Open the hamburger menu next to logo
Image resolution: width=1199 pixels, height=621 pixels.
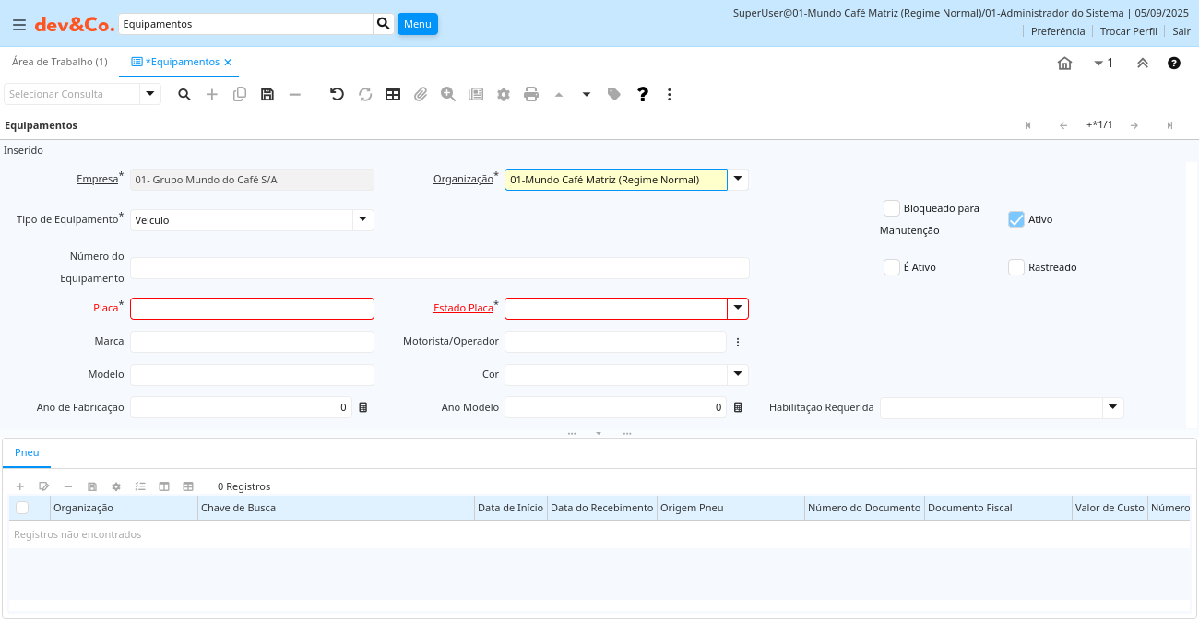pos(18,25)
